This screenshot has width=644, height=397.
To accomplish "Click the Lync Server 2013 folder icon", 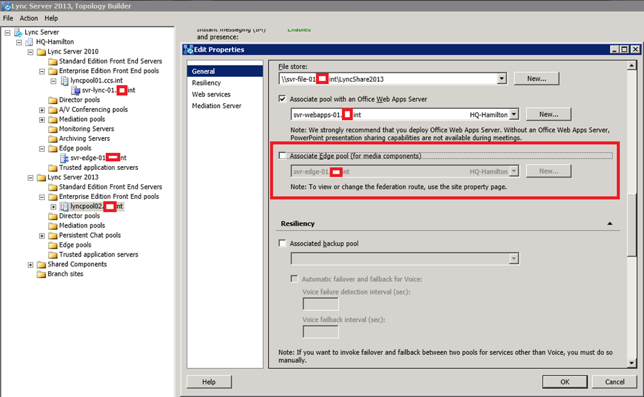I will tap(41, 177).
